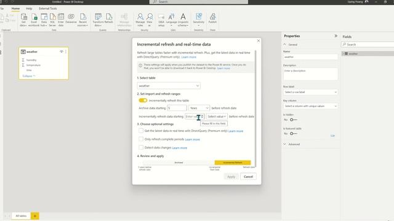
Task: Open Learn more link in info banner
Action: pyautogui.click(x=223, y=68)
